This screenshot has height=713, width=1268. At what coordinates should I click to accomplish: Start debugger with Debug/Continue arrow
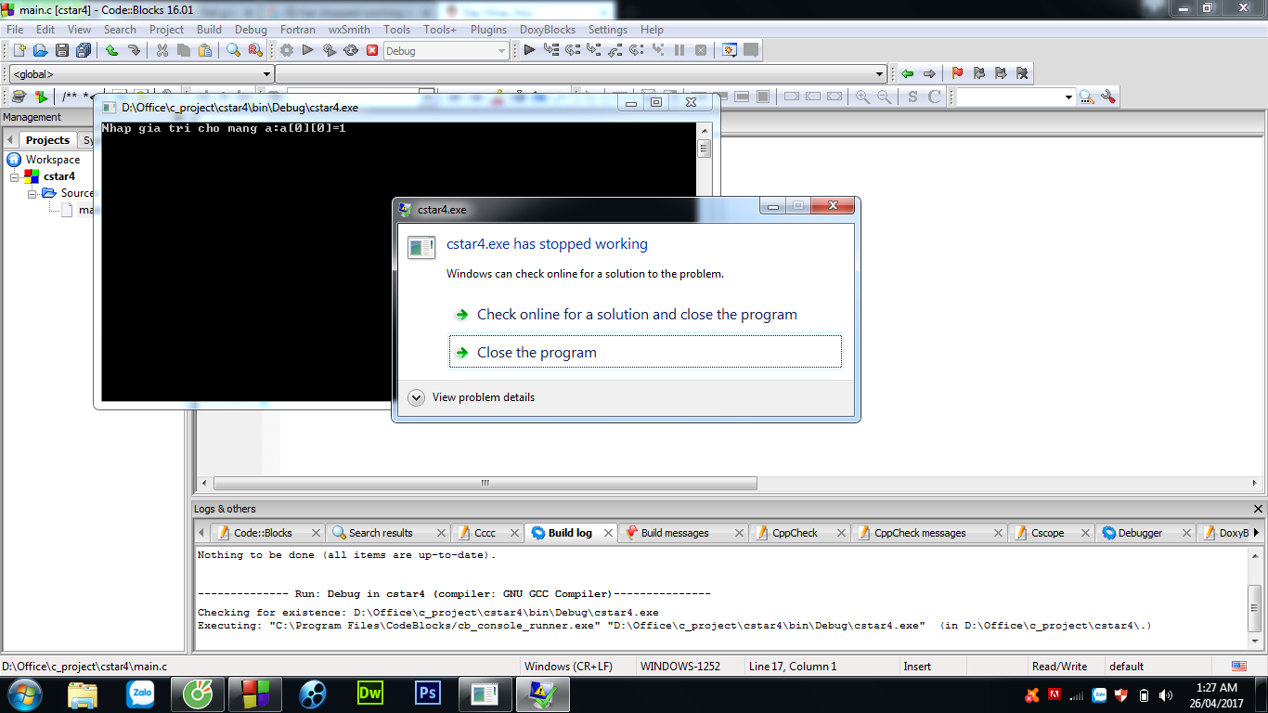[x=529, y=51]
